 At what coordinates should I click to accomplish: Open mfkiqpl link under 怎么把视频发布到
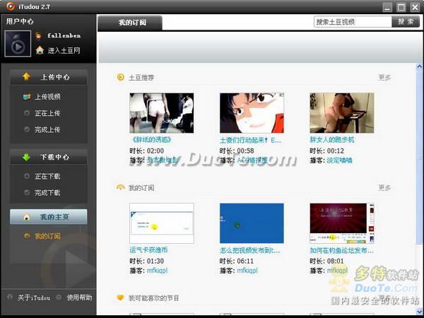coord(247,271)
